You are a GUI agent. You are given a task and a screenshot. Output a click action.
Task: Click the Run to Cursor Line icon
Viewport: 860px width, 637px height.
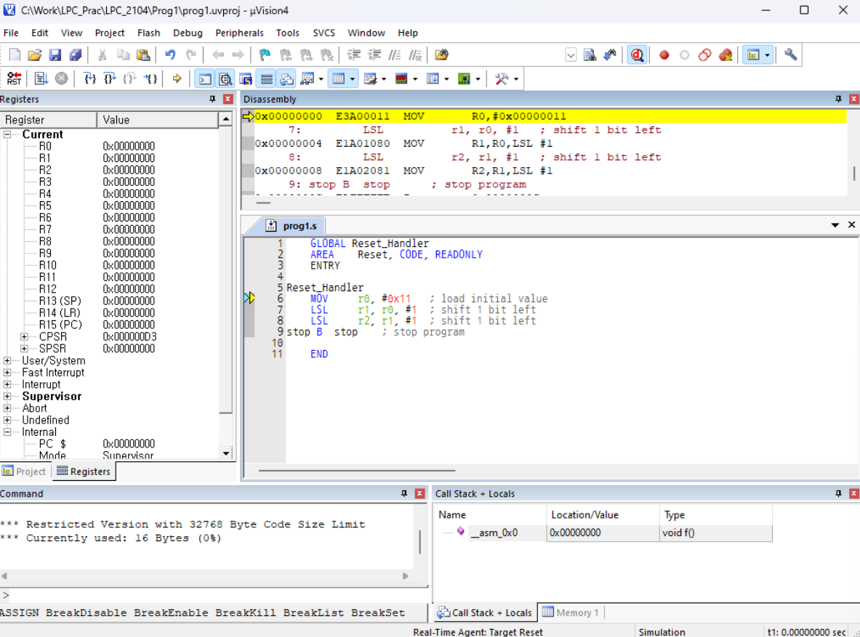click(150, 78)
